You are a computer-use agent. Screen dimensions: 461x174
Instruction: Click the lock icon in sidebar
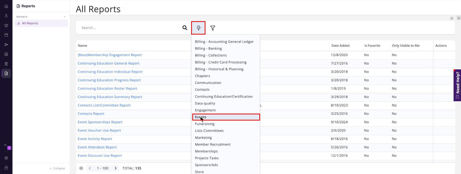pos(6,168)
